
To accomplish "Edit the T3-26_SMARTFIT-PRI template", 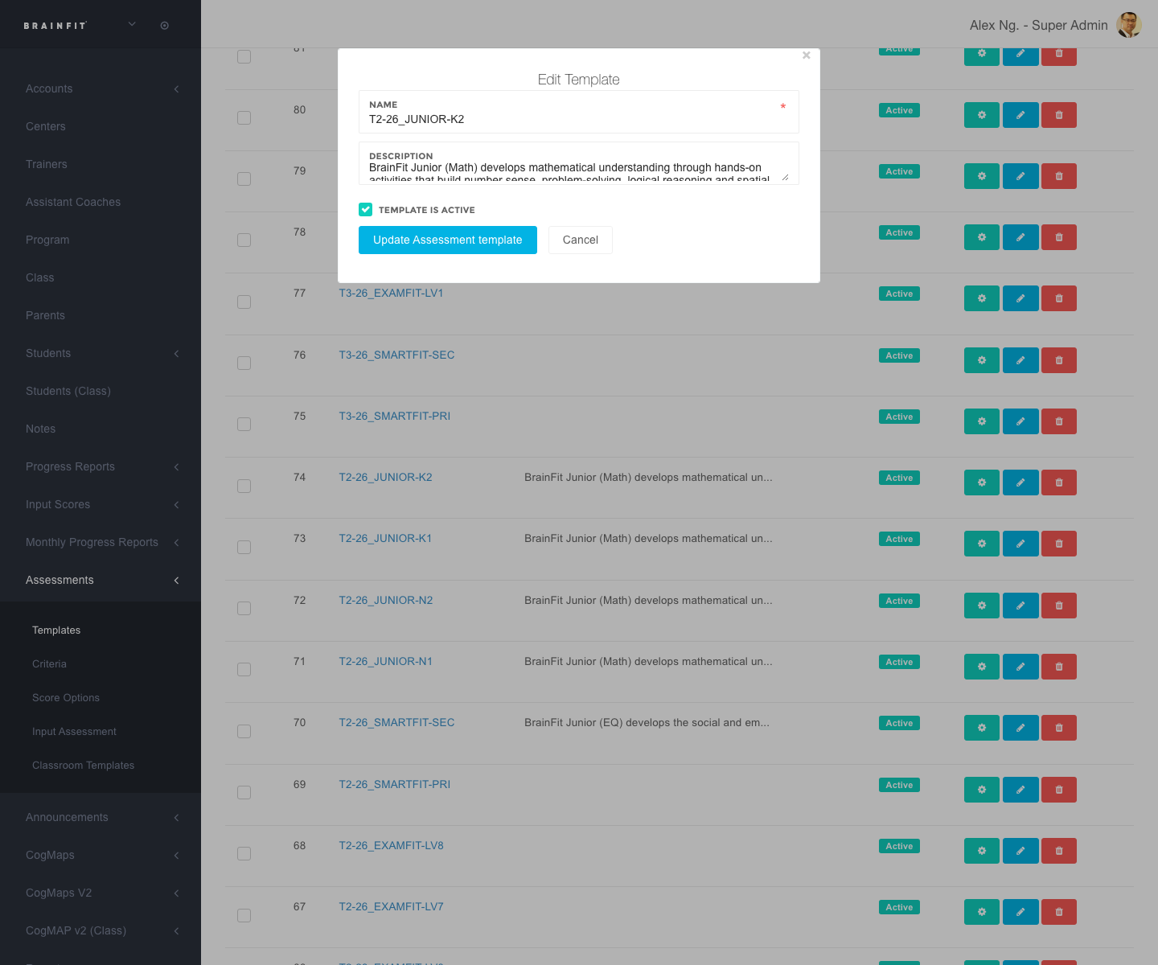I will (1020, 421).
